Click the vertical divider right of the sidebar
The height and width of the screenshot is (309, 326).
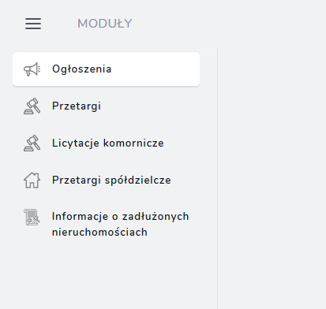[x=217, y=178]
